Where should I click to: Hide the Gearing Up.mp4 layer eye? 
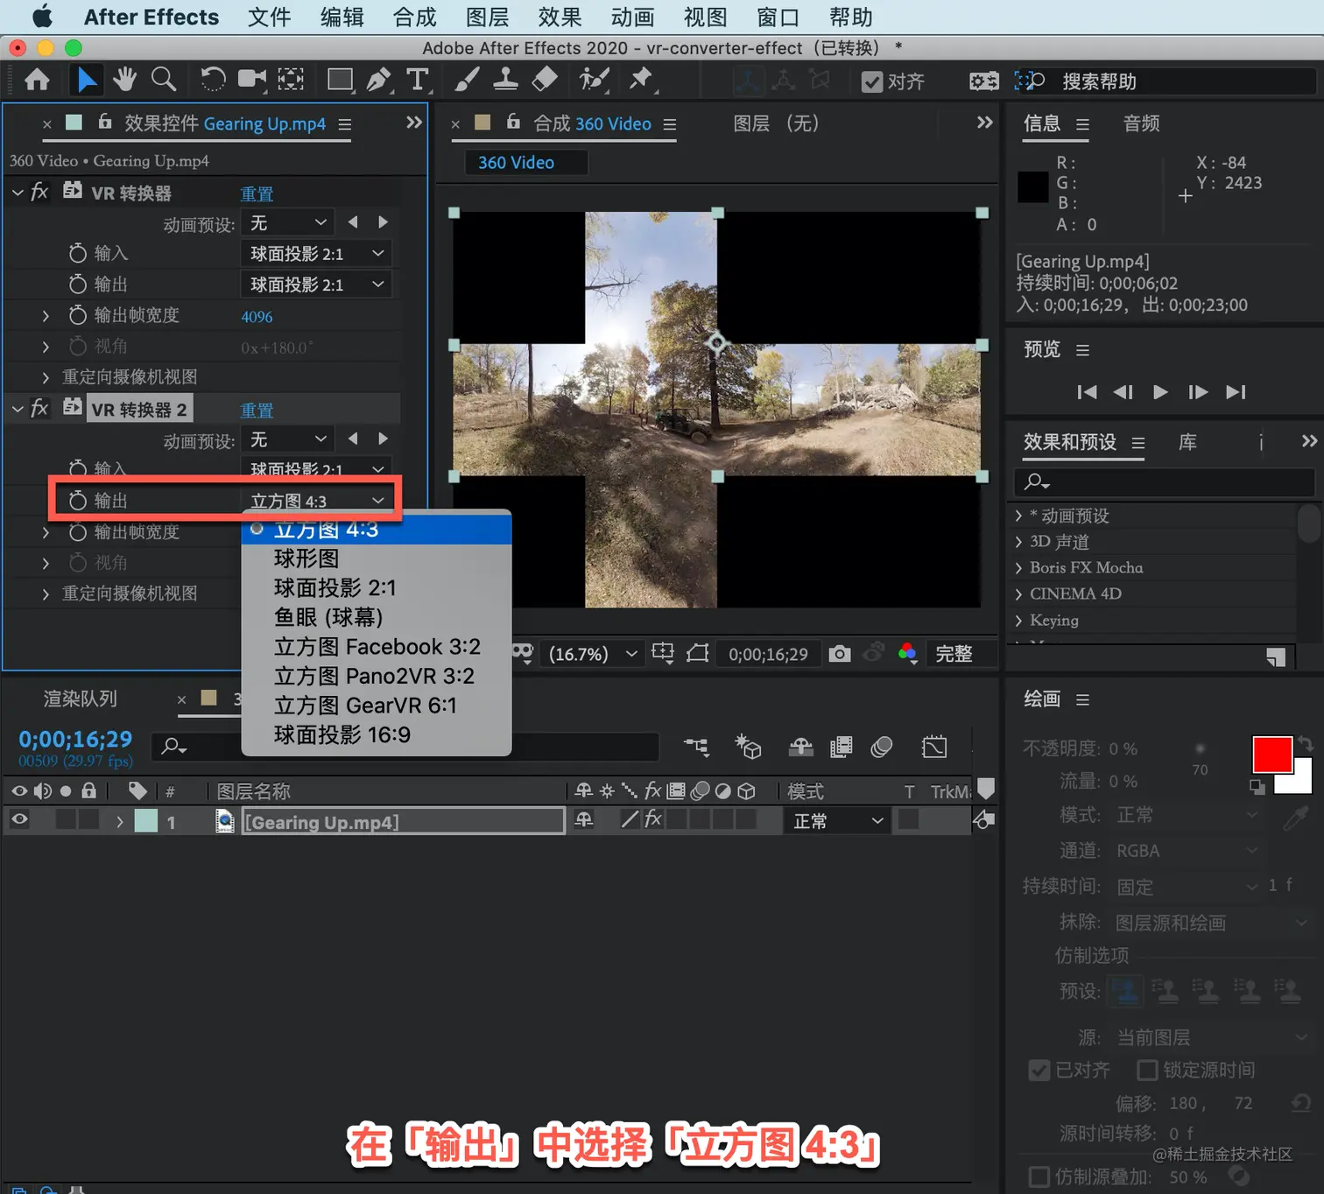pyautogui.click(x=19, y=820)
